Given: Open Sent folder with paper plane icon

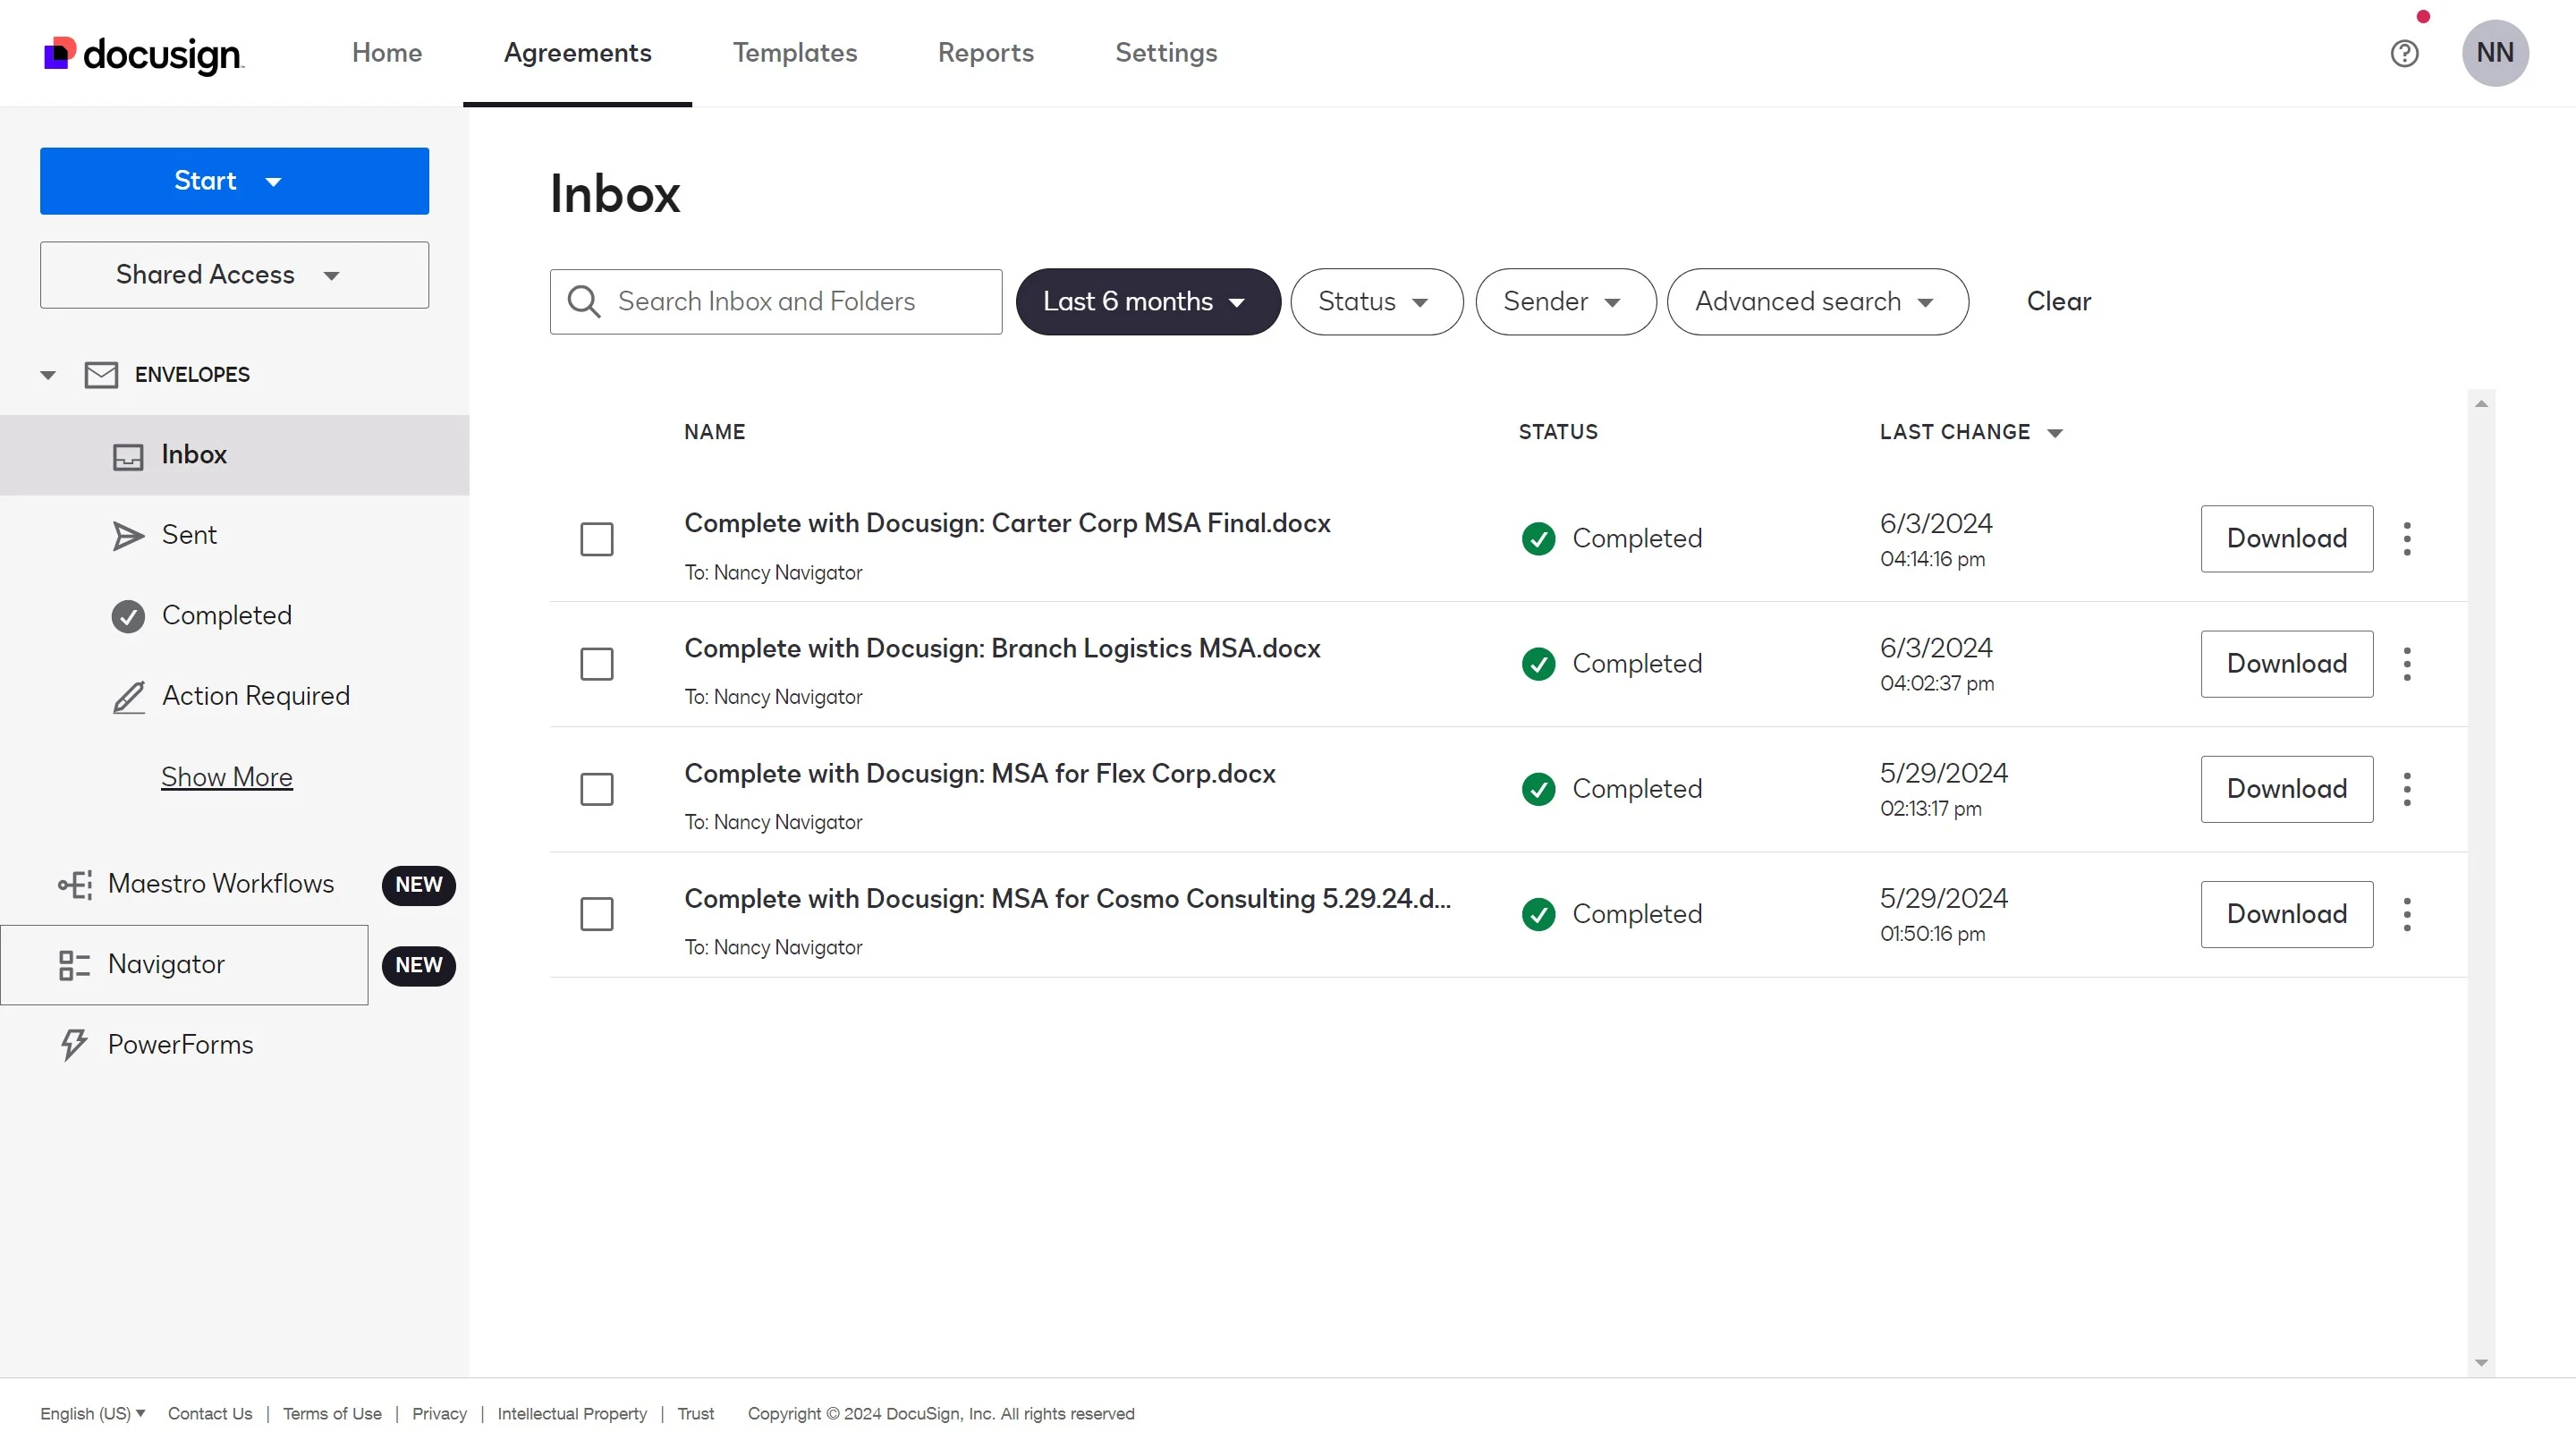Looking at the screenshot, I should point(188,535).
